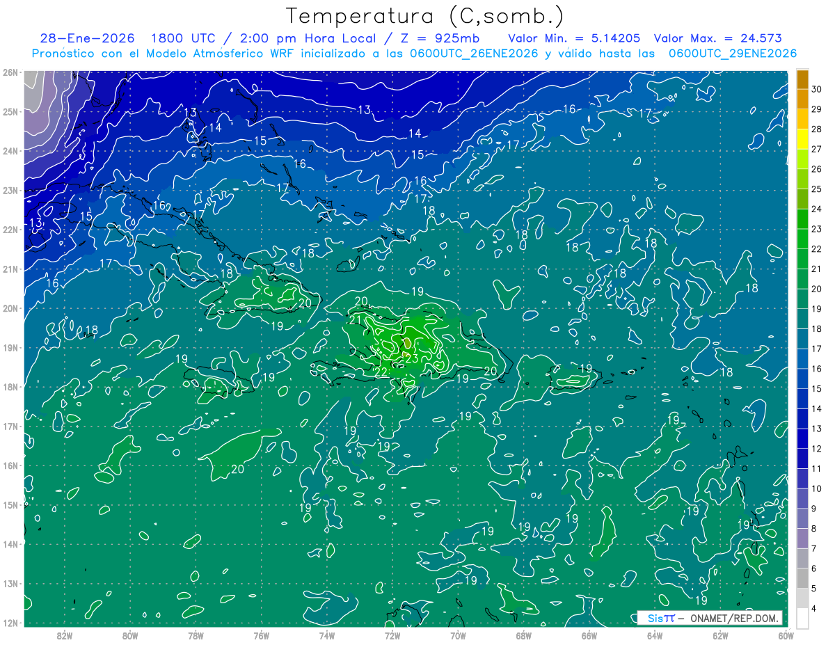
Task: Select the "0600UTC_29ENE2026" valid-until time text
Action: pos(733,54)
